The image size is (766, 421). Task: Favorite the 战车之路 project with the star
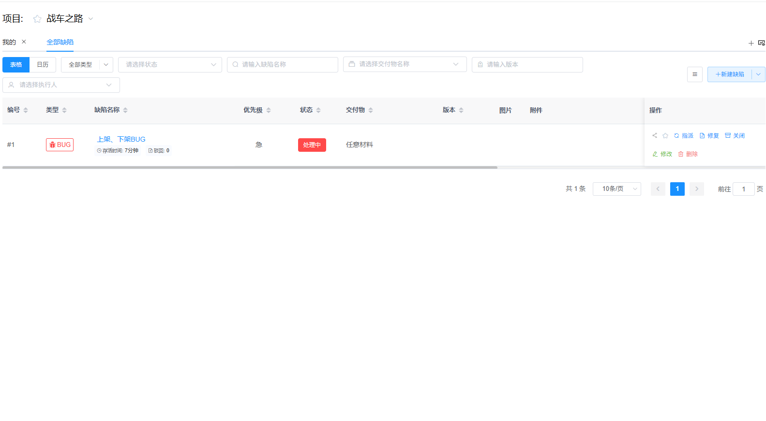pos(37,19)
